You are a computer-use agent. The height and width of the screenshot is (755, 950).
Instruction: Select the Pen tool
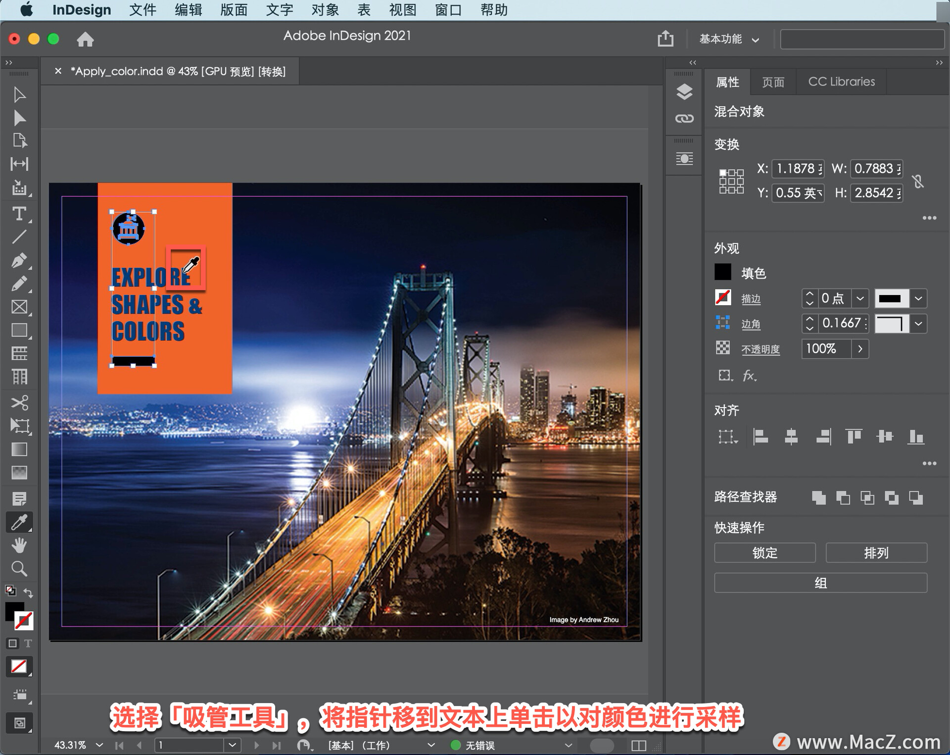pyautogui.click(x=19, y=260)
